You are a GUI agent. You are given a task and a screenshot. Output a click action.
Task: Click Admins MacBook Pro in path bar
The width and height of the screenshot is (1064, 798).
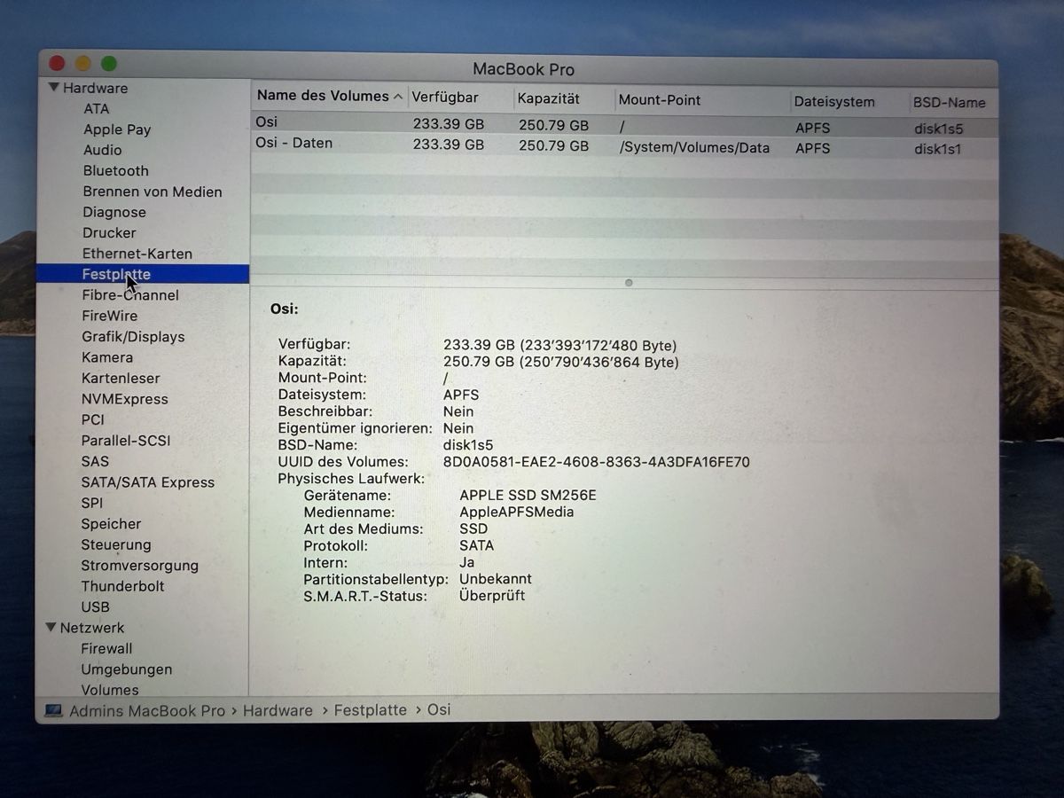click(x=147, y=711)
